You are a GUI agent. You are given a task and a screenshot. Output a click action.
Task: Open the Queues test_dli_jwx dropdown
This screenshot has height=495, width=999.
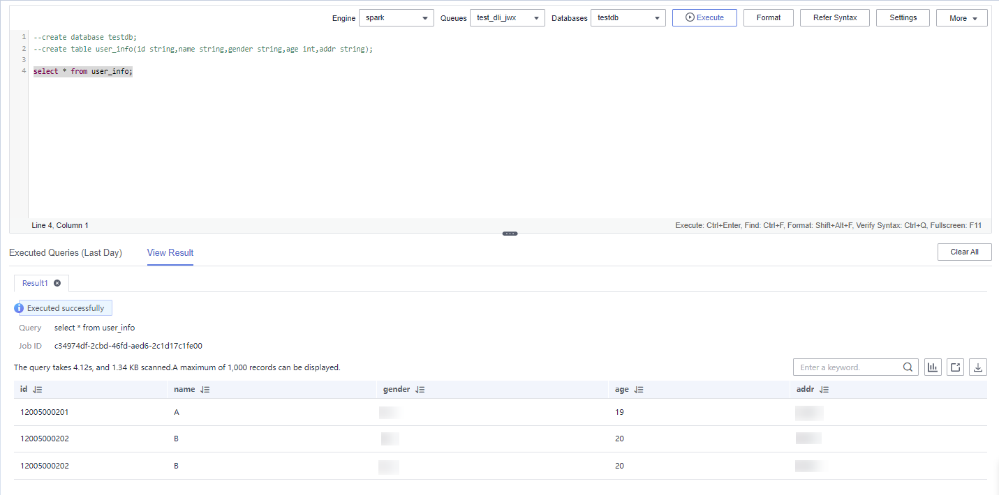tap(507, 18)
